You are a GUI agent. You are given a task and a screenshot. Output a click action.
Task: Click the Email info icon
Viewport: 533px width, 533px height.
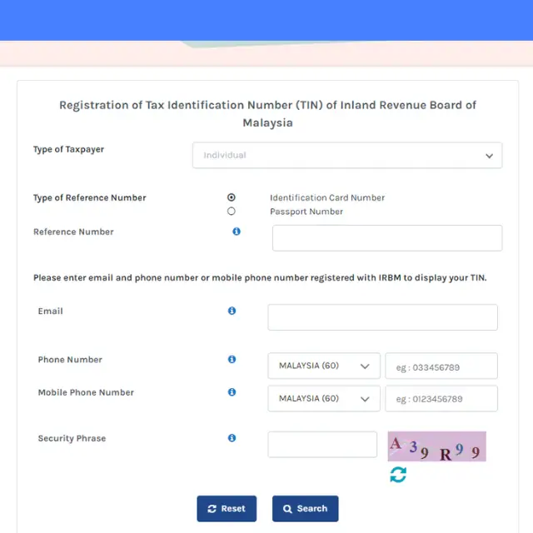tap(232, 311)
